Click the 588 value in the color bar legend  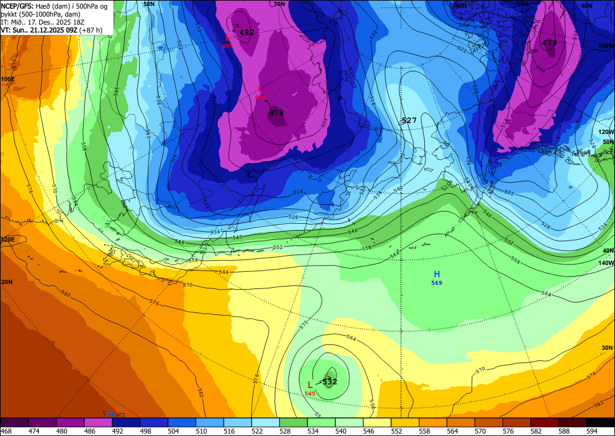[x=564, y=432]
